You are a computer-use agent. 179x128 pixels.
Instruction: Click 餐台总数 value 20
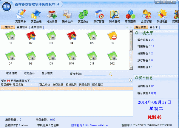[153, 40]
